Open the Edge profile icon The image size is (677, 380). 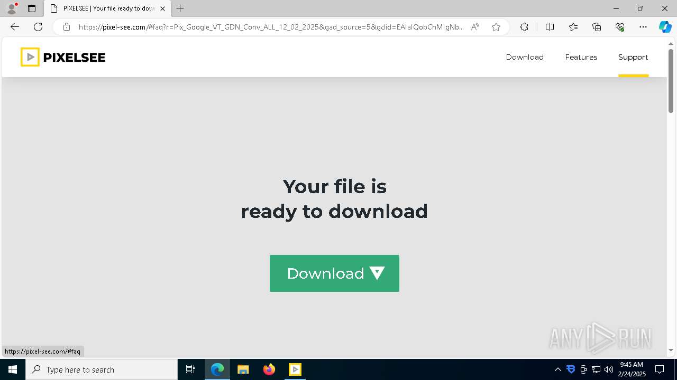click(12, 8)
